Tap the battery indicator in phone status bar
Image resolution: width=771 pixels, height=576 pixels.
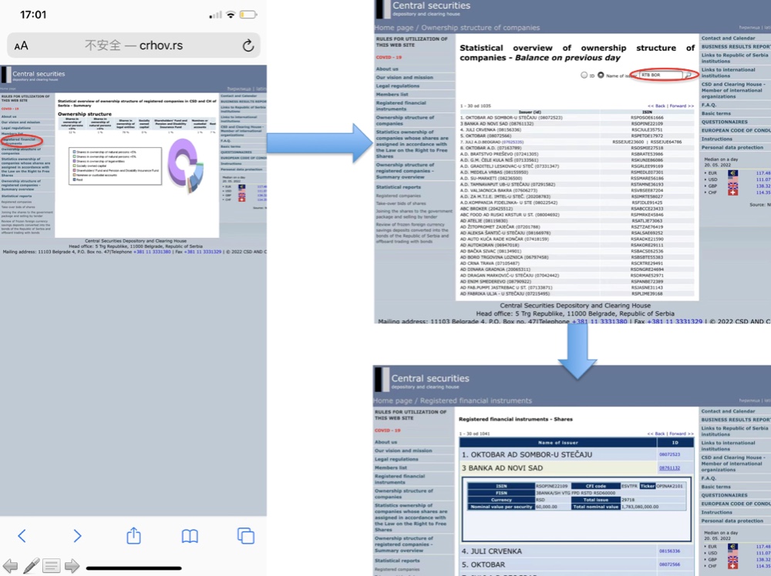point(248,15)
